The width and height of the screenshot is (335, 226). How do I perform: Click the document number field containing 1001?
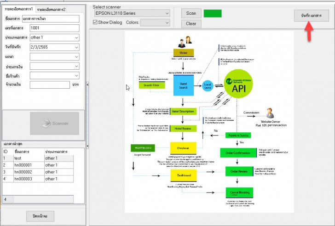pos(54,28)
